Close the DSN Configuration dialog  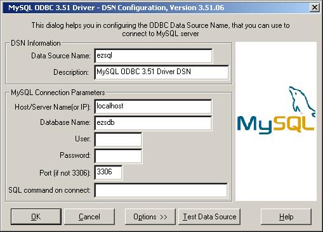coord(315,8)
